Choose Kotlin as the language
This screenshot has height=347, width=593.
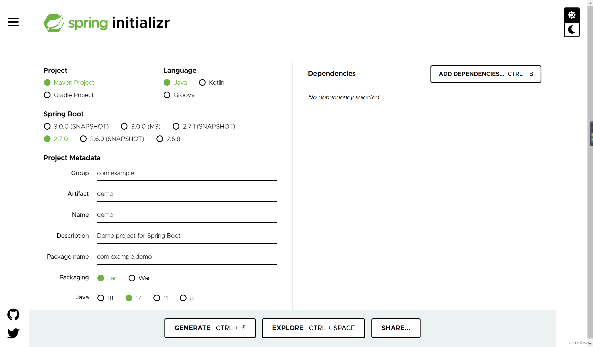[x=202, y=82]
